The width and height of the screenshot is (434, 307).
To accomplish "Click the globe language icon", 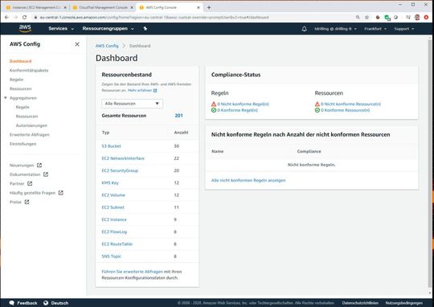I will click(46, 303).
